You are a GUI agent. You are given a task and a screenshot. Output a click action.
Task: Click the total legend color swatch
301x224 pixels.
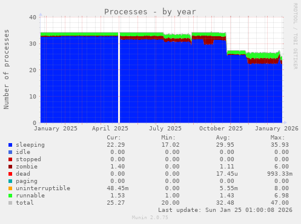pos(10,203)
